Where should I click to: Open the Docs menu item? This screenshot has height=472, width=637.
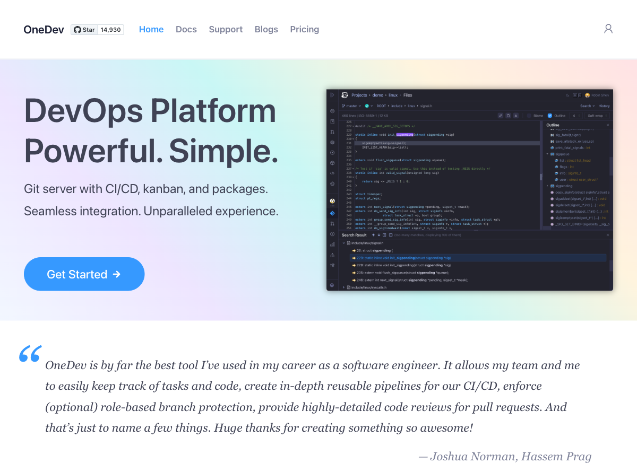pos(186,30)
